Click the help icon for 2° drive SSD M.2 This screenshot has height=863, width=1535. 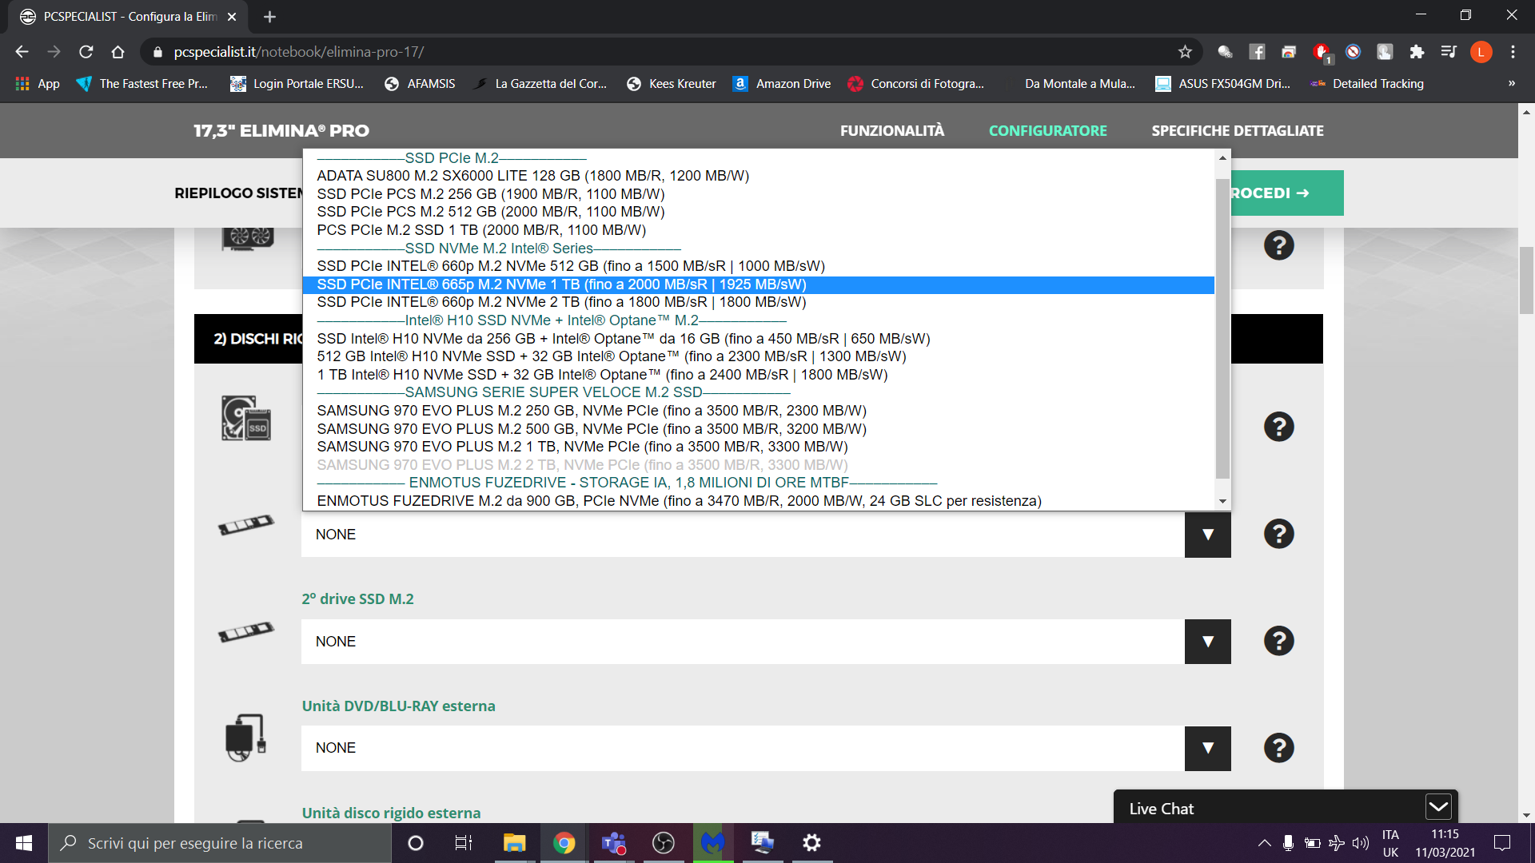click(x=1278, y=641)
